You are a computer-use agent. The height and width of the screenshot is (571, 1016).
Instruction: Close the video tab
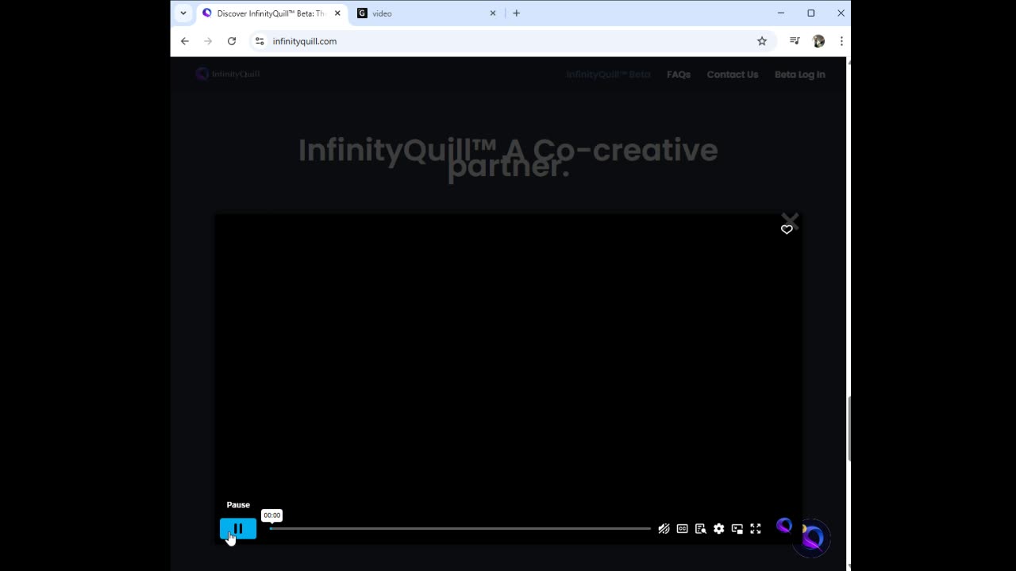pyautogui.click(x=493, y=13)
